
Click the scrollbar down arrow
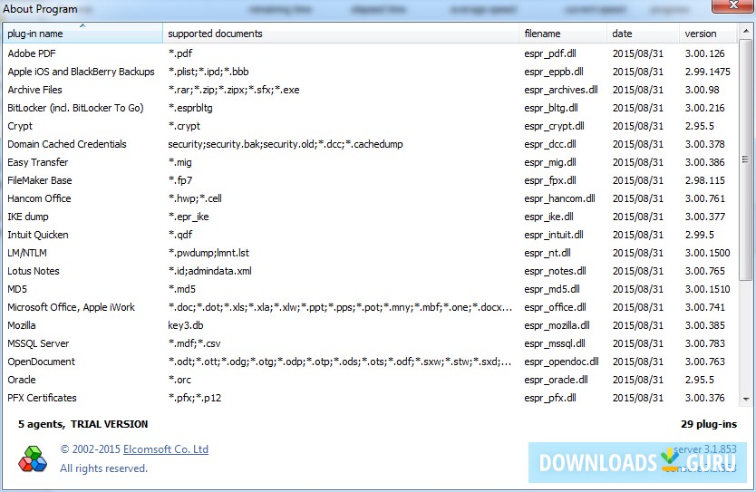(746, 399)
